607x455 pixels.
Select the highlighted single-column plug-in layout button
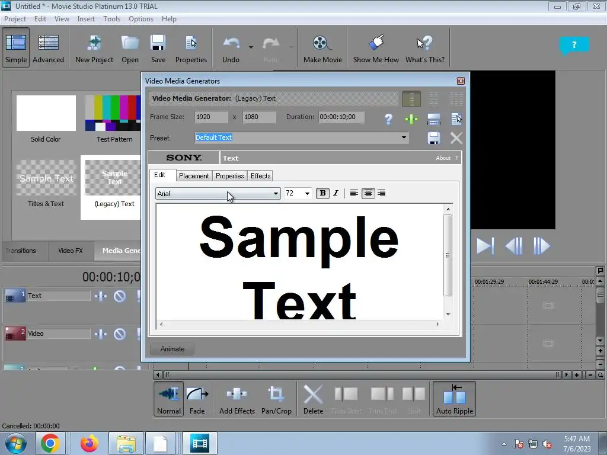(411, 99)
